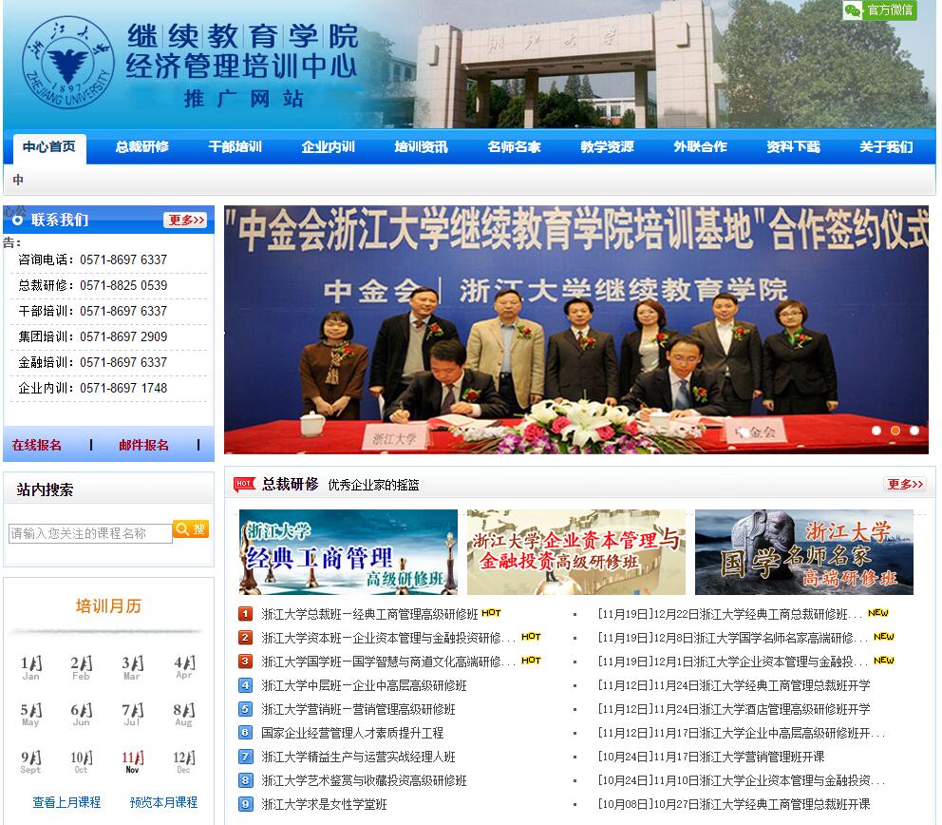
Task: Show the first banner slide dot
Action: [x=876, y=431]
